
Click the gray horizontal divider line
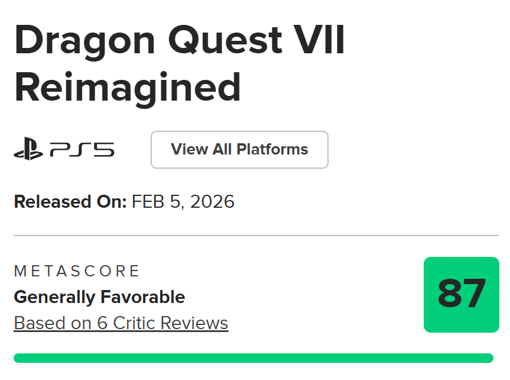256,236
